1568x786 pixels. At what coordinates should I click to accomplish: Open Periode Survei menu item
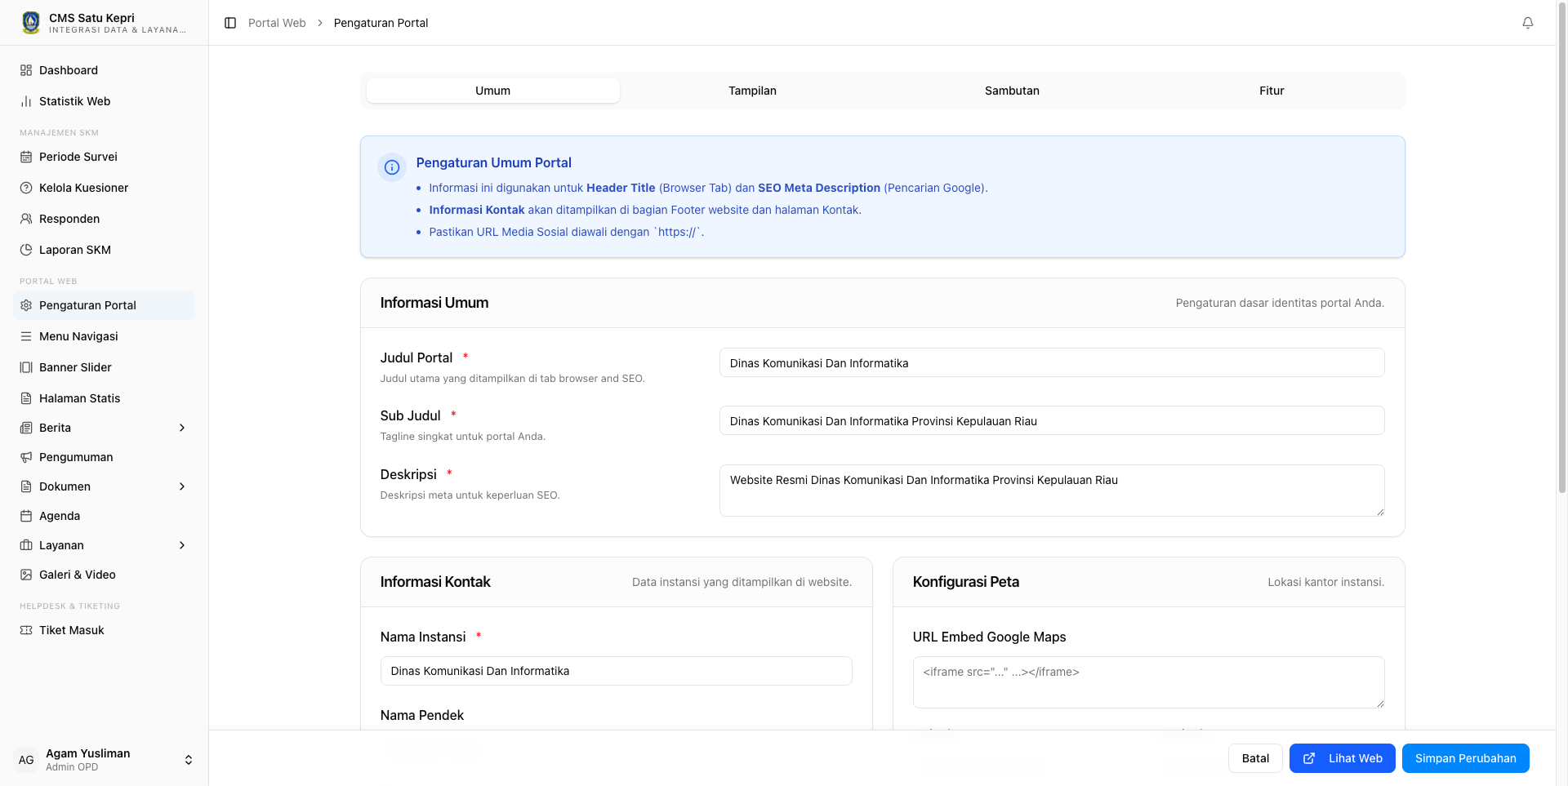104,157
